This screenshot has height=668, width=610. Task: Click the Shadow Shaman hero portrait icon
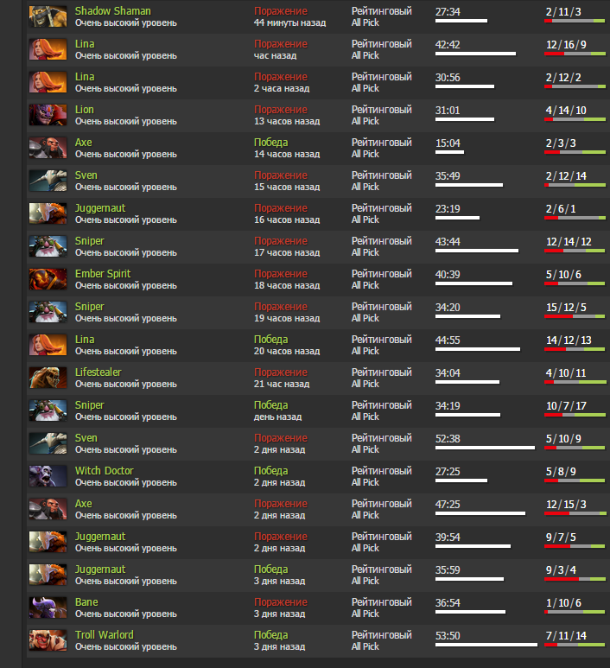48,16
